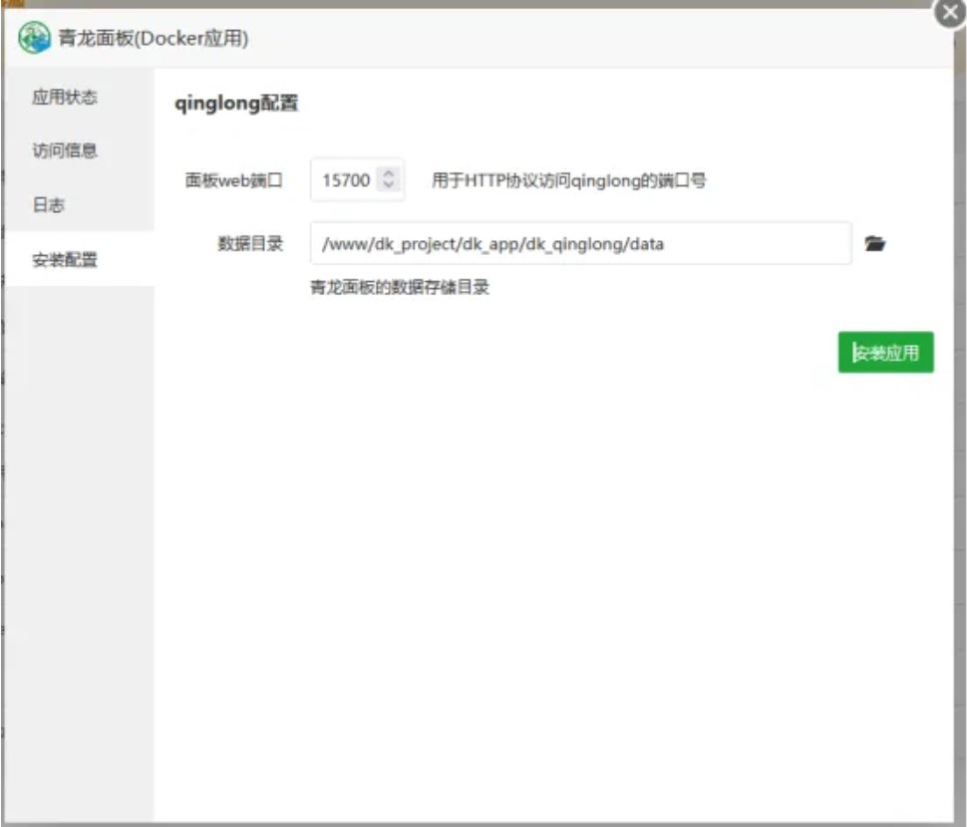The height and width of the screenshot is (827, 967).
Task: Open the folder browser for the data directory
Action: click(874, 243)
